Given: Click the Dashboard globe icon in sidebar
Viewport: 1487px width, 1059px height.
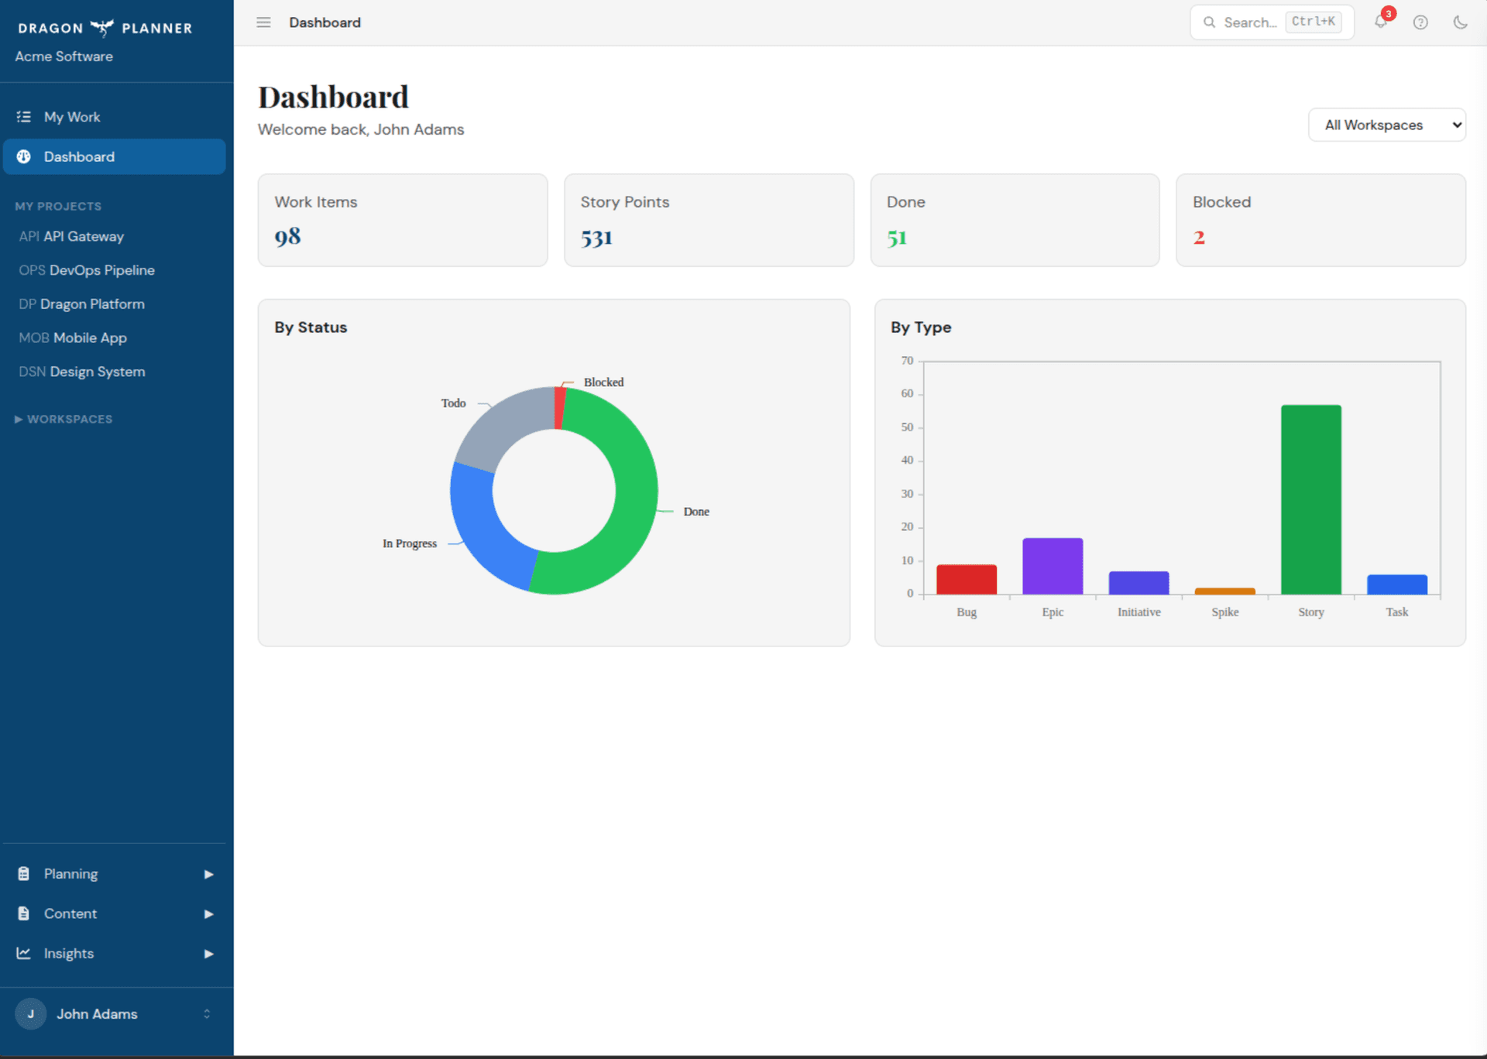Looking at the screenshot, I should 24,156.
